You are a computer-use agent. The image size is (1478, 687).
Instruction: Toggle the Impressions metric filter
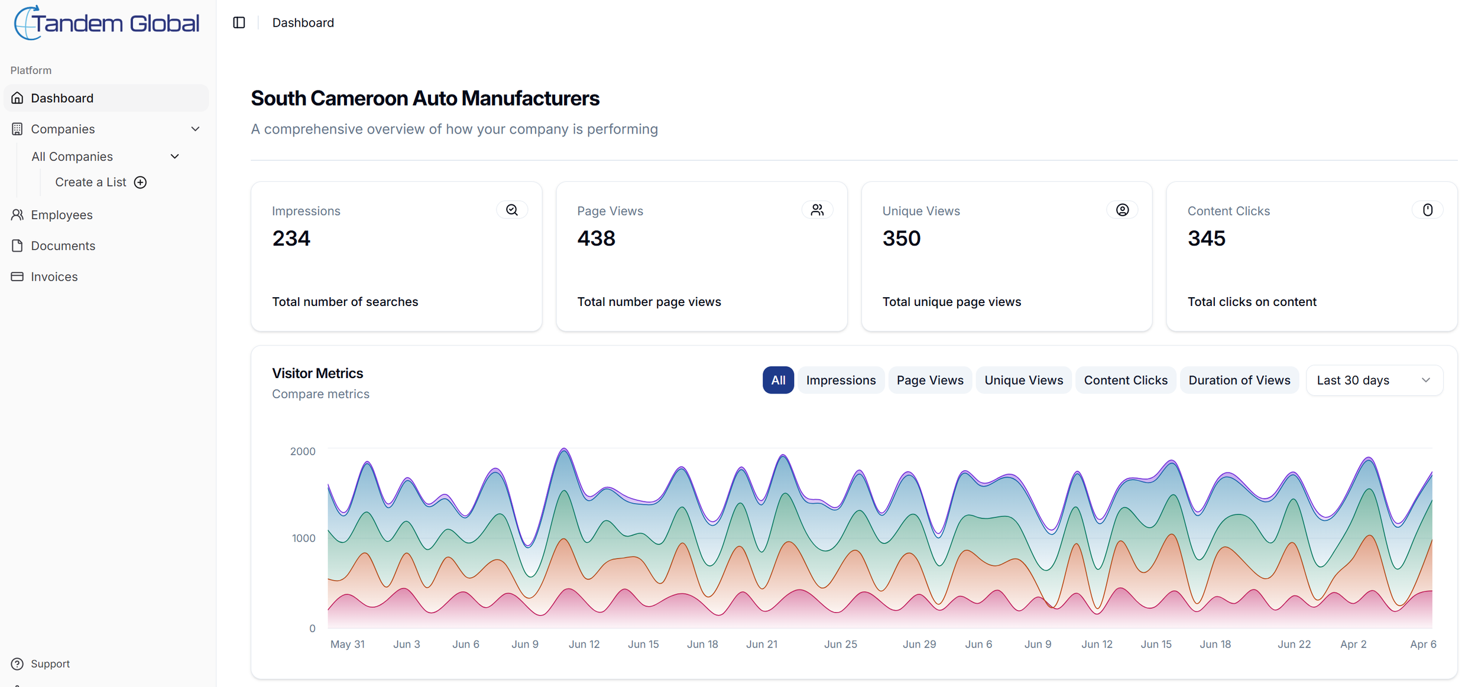[x=840, y=380]
